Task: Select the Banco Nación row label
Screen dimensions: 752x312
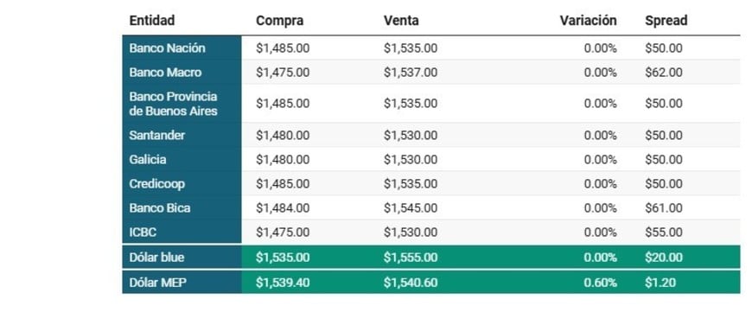Action: 167,48
